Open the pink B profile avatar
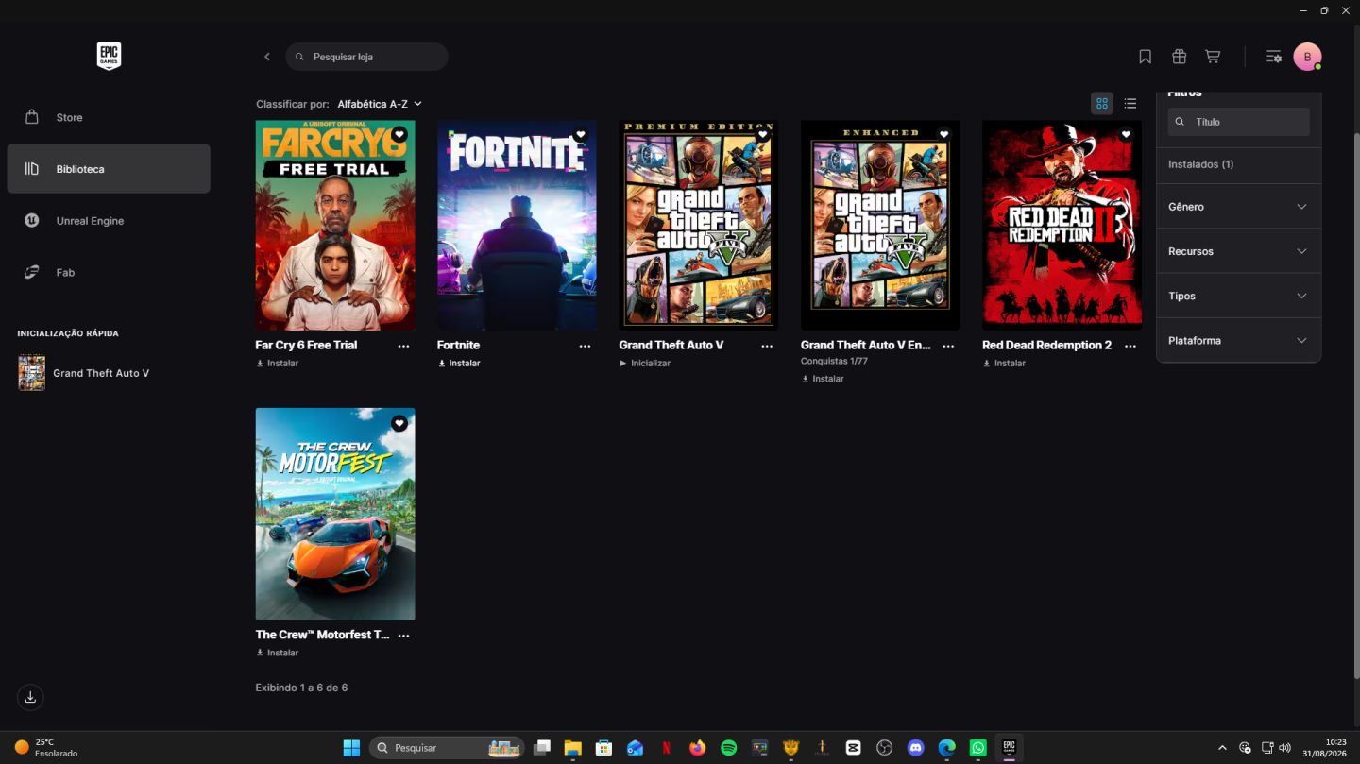This screenshot has width=1360, height=764. (x=1307, y=57)
